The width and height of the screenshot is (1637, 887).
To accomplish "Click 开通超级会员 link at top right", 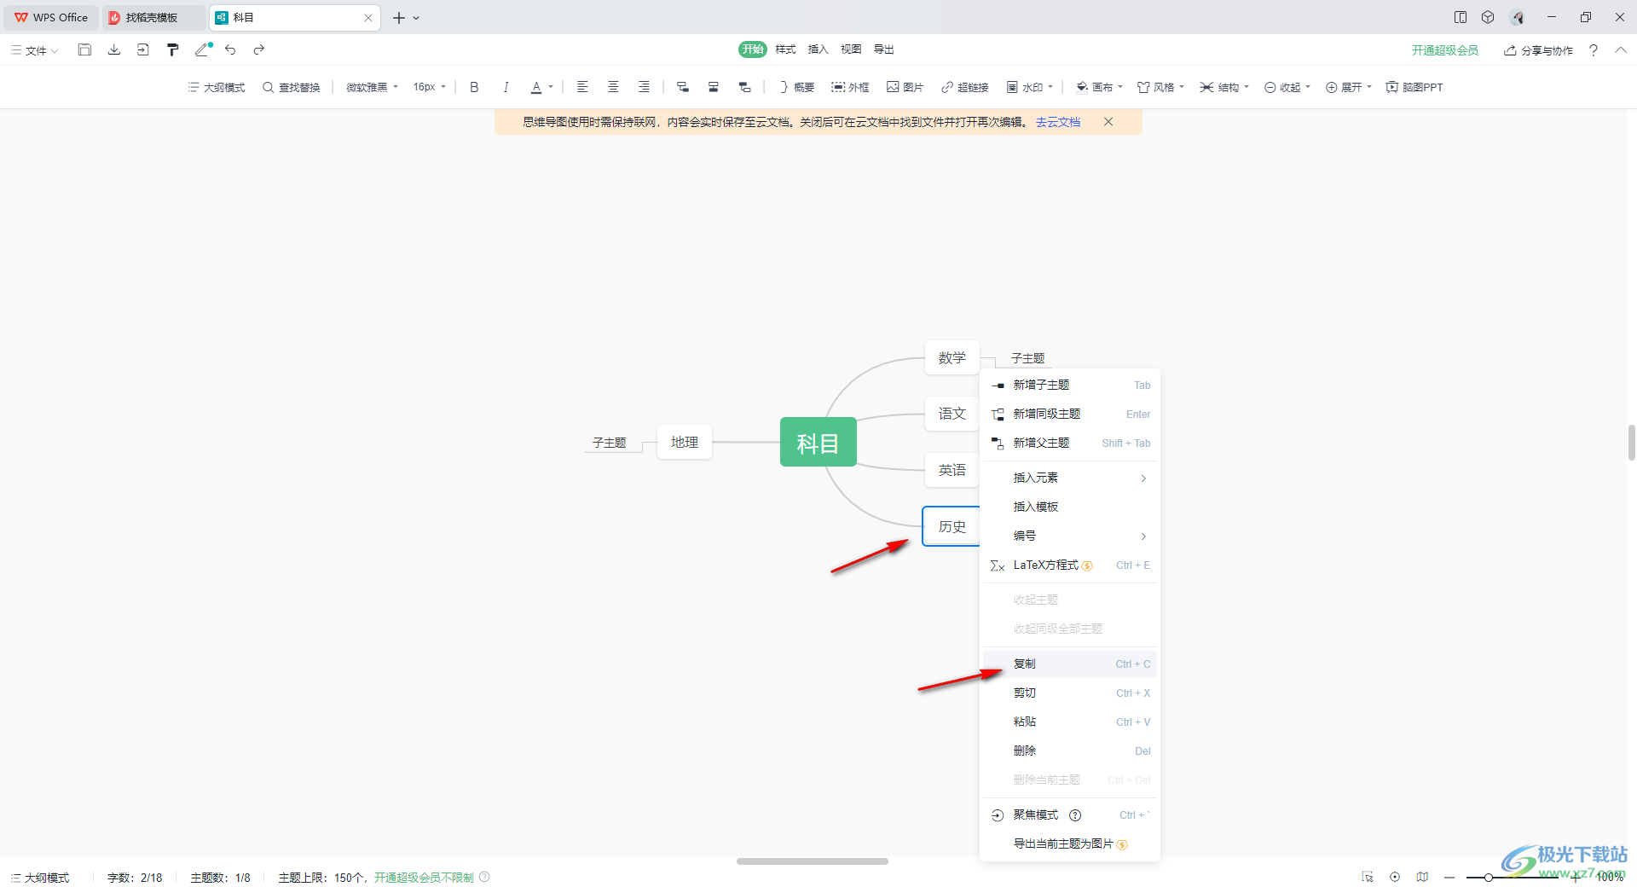I will 1444,50.
